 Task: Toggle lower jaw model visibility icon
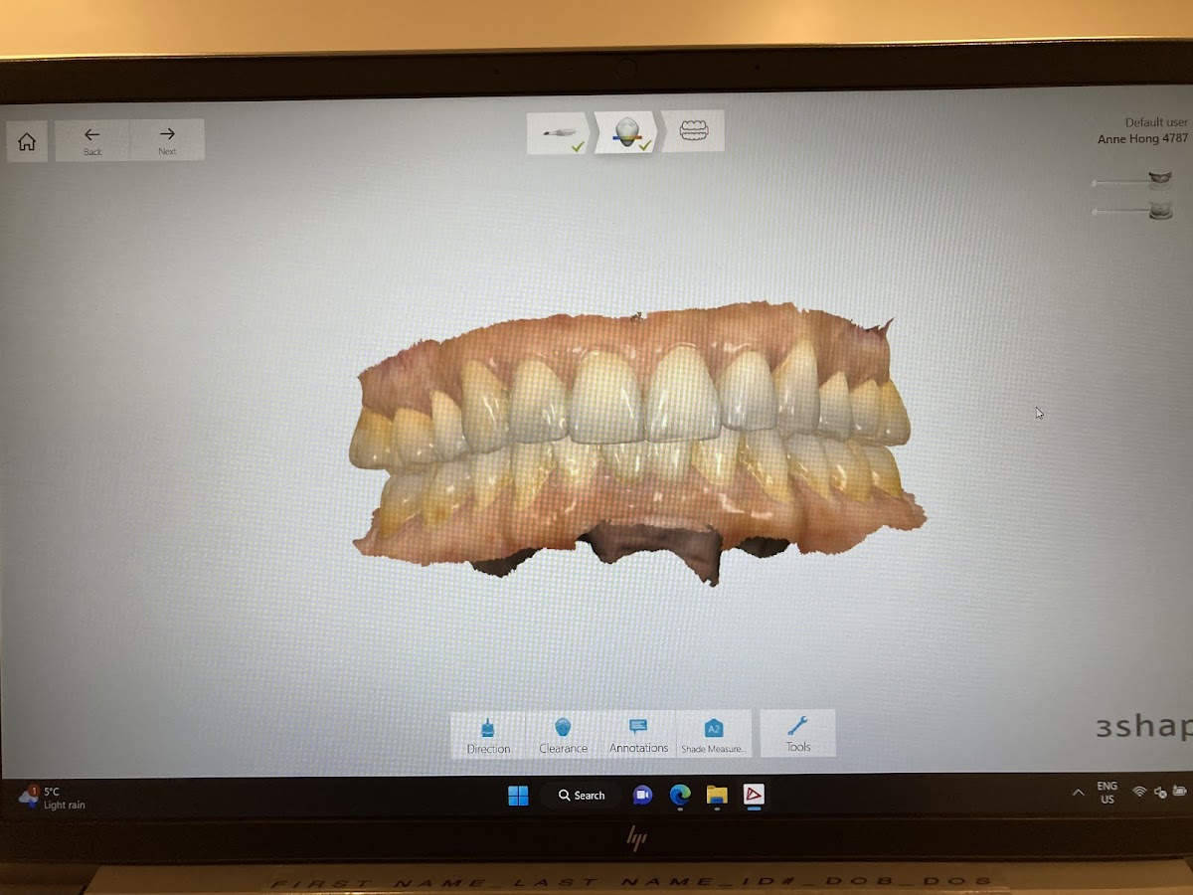click(x=1160, y=211)
